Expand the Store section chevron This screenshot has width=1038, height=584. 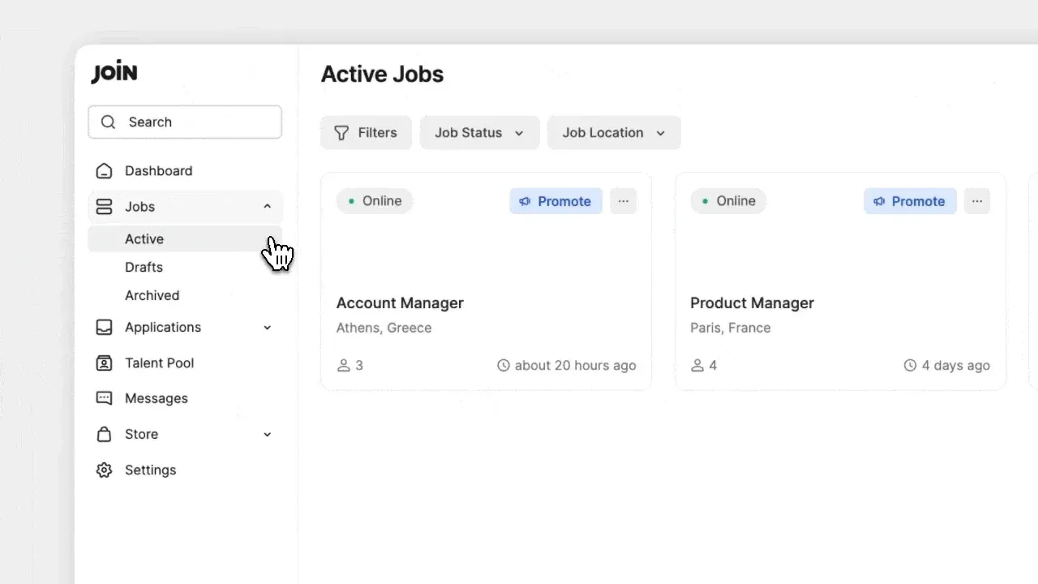click(267, 435)
